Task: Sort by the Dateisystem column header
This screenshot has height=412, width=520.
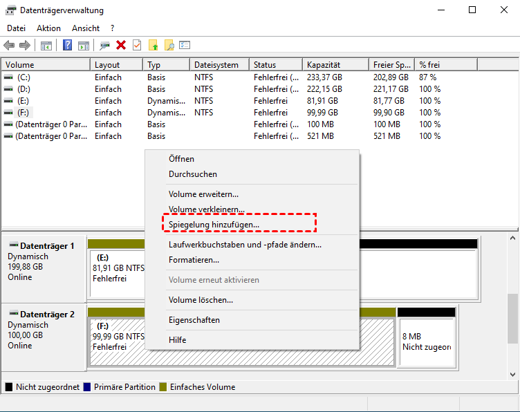Action: [x=219, y=64]
